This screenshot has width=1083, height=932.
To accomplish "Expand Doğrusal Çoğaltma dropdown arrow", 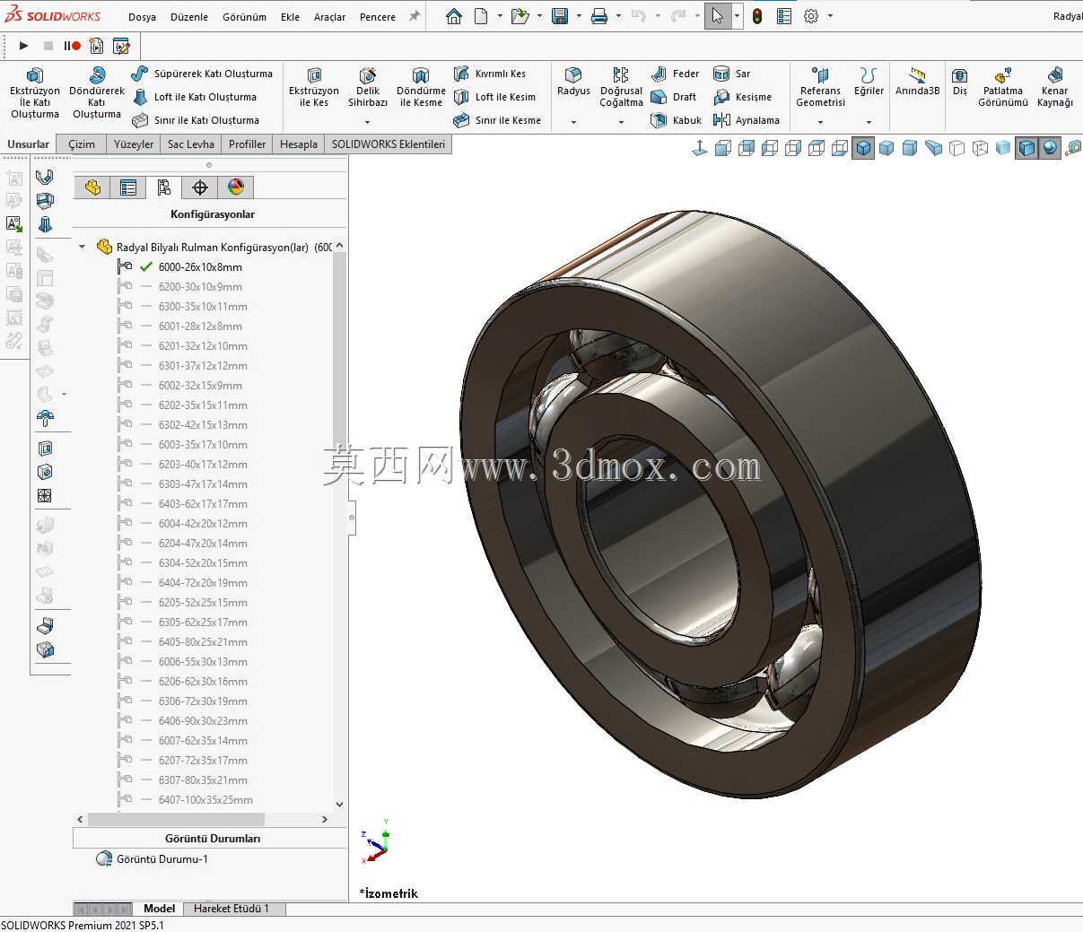I will tap(621, 122).
